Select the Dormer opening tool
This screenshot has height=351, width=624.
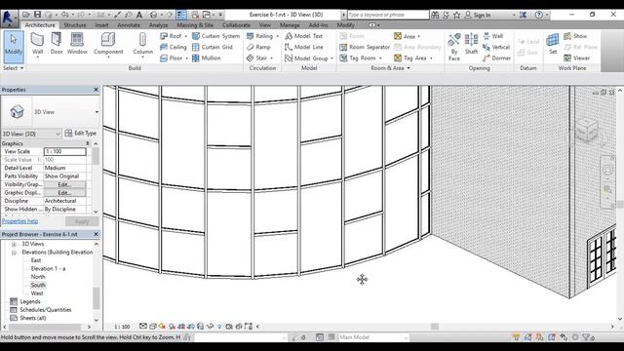pyautogui.click(x=496, y=58)
